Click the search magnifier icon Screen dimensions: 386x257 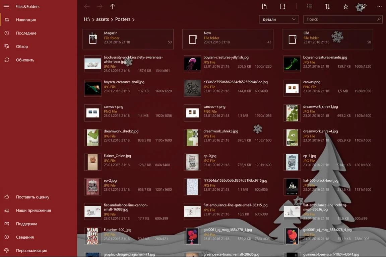(x=379, y=19)
